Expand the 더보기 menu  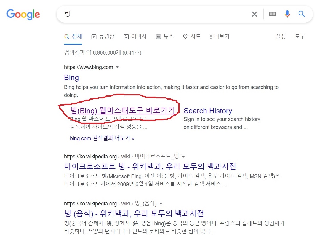[x=219, y=36]
